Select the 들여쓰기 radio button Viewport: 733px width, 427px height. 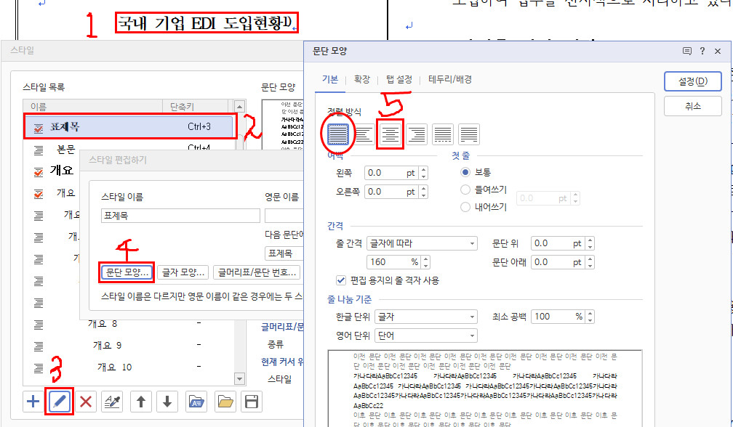click(x=465, y=190)
